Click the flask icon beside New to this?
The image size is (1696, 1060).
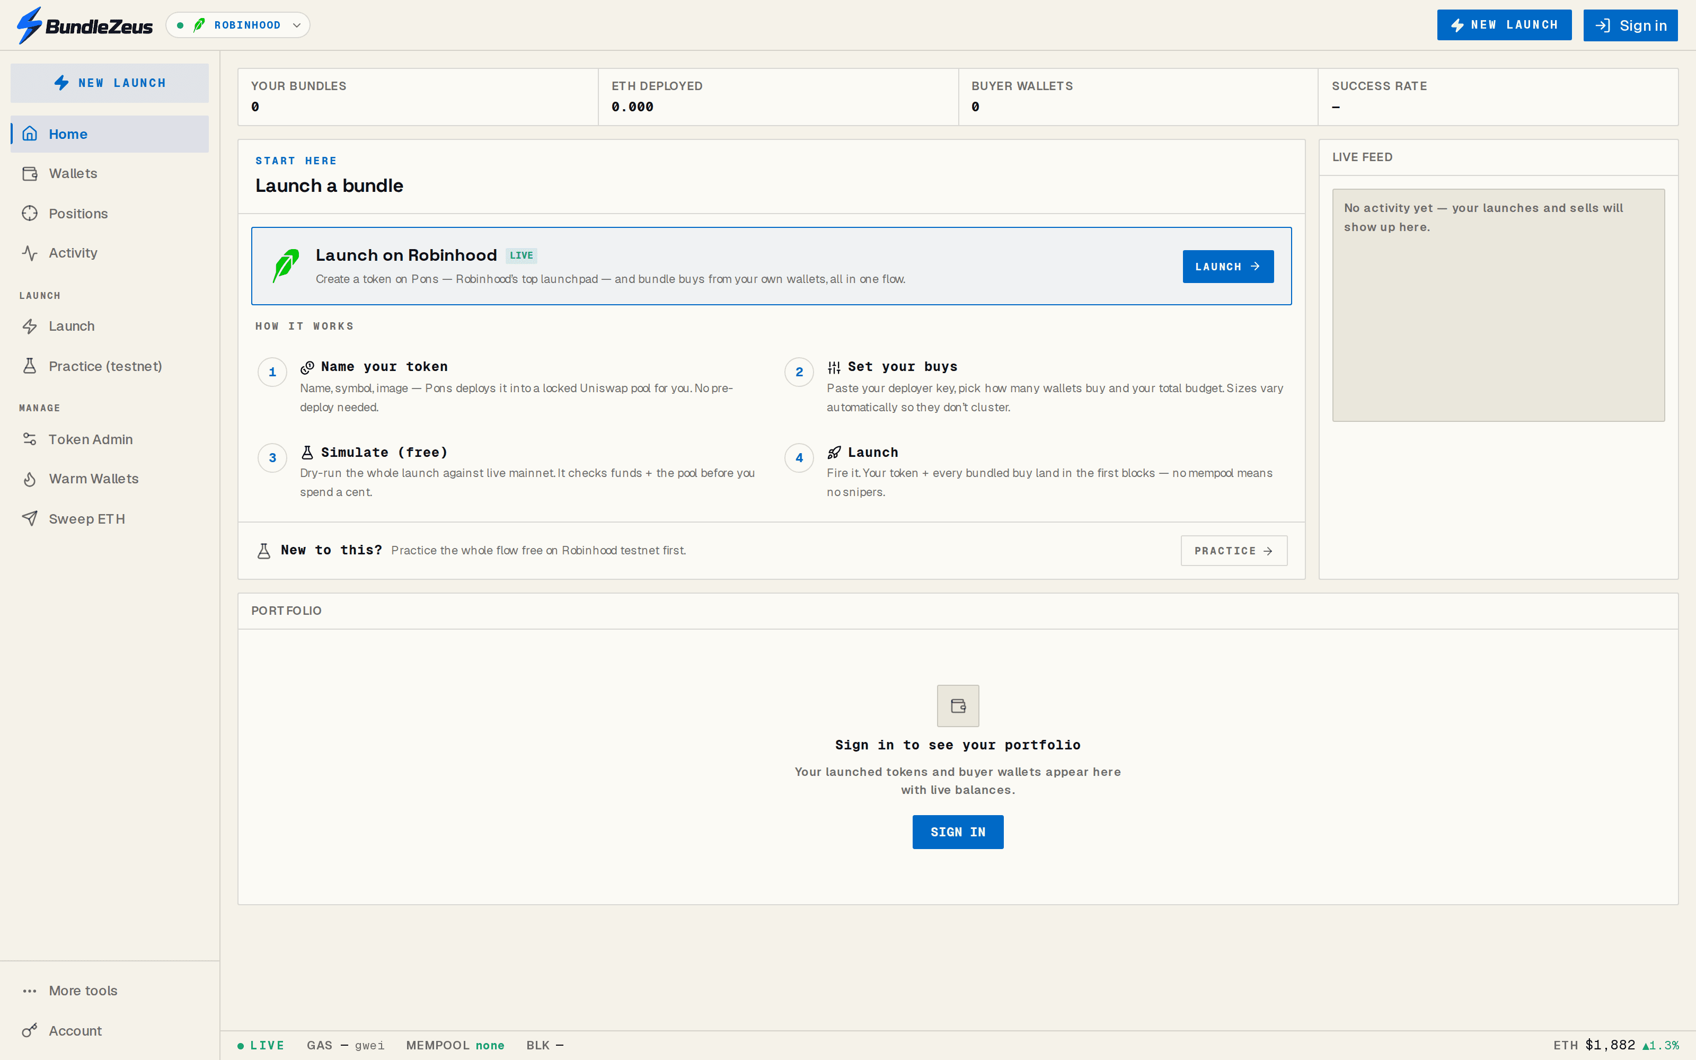[x=263, y=551]
